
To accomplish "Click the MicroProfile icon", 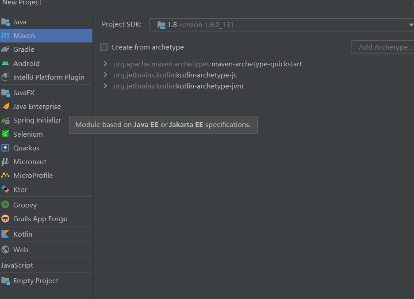I will tap(5, 175).
